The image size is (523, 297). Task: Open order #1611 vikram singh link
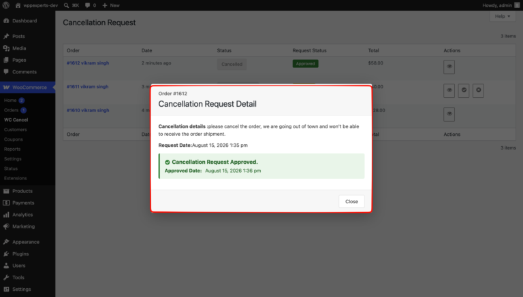tap(87, 86)
